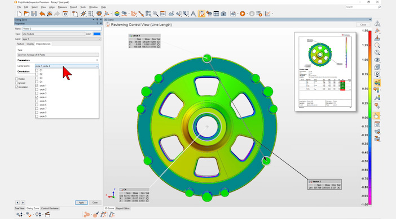Undo the last action
This screenshot has width=396, height=219.
tap(42, 14)
